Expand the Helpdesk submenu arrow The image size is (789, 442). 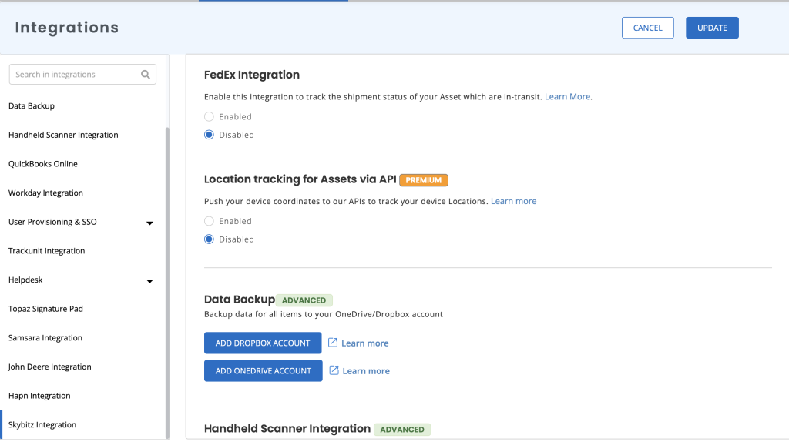point(149,280)
